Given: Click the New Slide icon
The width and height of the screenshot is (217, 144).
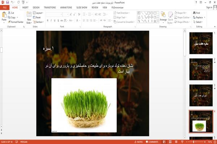Looking at the screenshot, I should pos(29,14).
